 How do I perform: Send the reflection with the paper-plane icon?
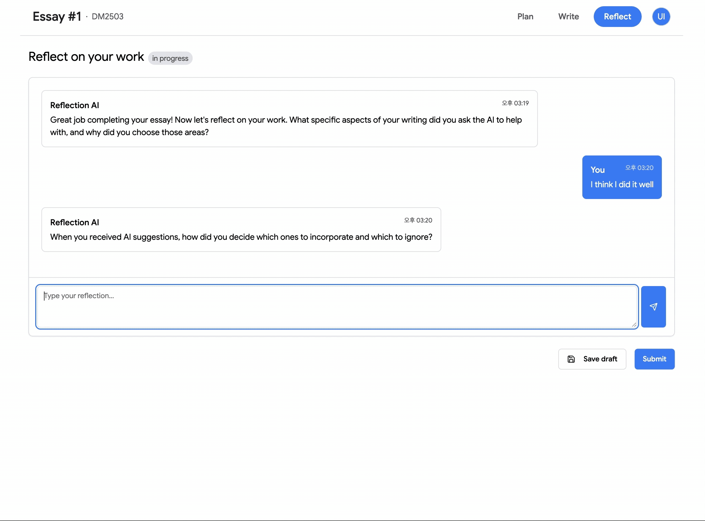[x=653, y=307]
